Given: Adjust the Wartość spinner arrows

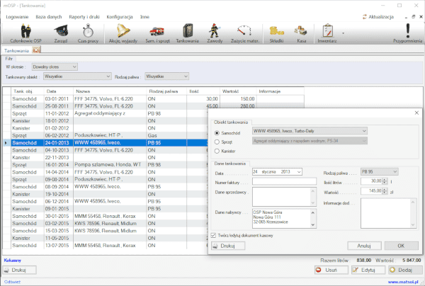Looking at the screenshot, I should (x=385, y=191).
